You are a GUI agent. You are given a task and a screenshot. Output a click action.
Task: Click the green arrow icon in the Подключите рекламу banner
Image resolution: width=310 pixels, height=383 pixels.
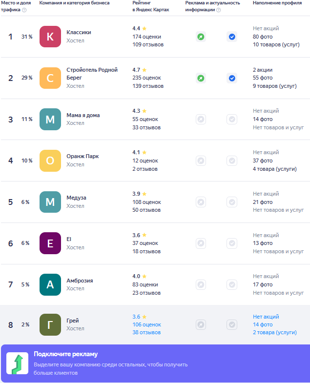point(18,363)
